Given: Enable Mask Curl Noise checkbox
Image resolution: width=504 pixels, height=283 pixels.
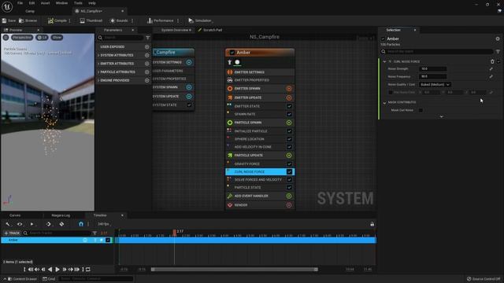Looking at the screenshot, I should click(421, 110).
